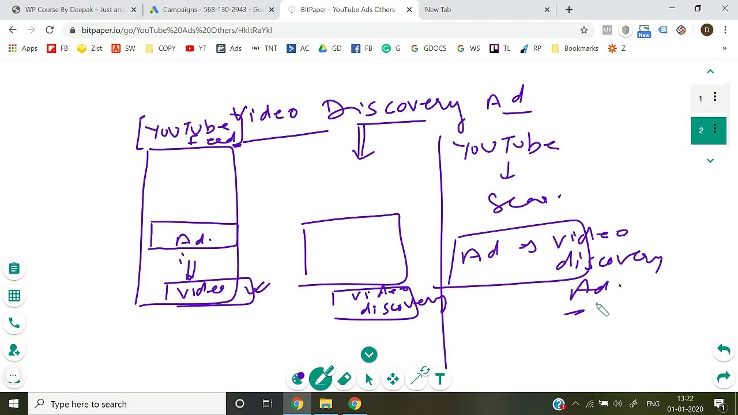
Task: Open the shield extension
Action: pyautogui.click(x=626, y=30)
